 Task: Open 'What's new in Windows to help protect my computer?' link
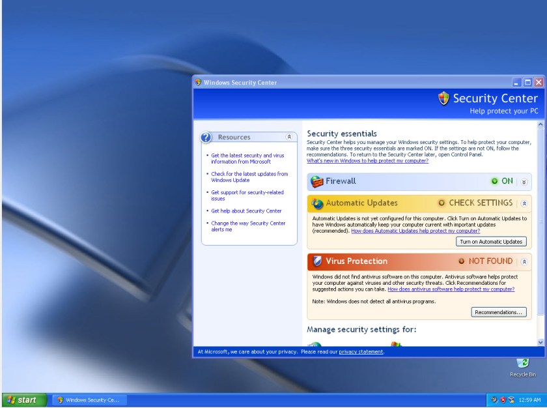tap(367, 161)
